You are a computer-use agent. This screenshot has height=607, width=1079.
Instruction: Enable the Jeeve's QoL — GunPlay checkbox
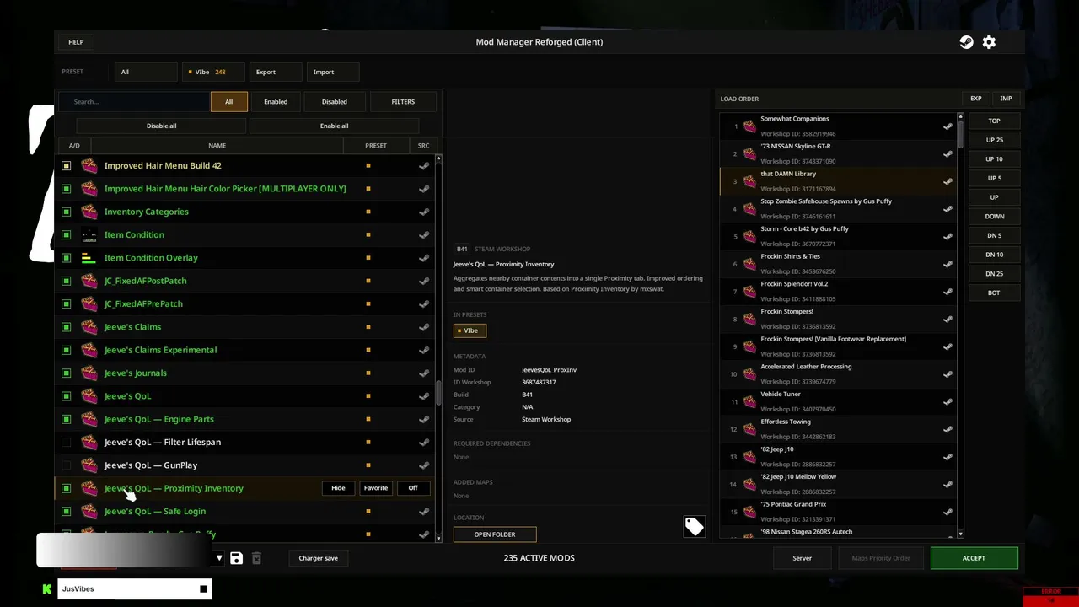click(x=66, y=465)
